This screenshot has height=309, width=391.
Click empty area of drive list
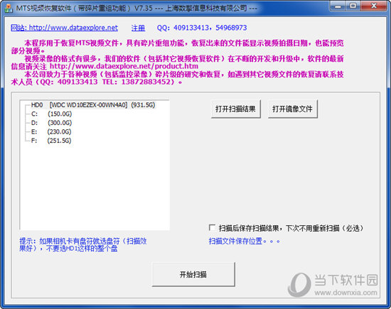(95, 187)
